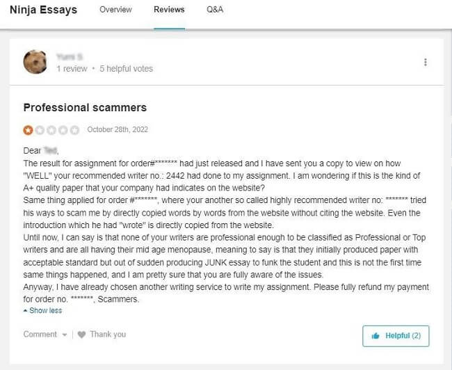Select the Reviews tab
Screen dimensions: 452x370
click(x=169, y=10)
